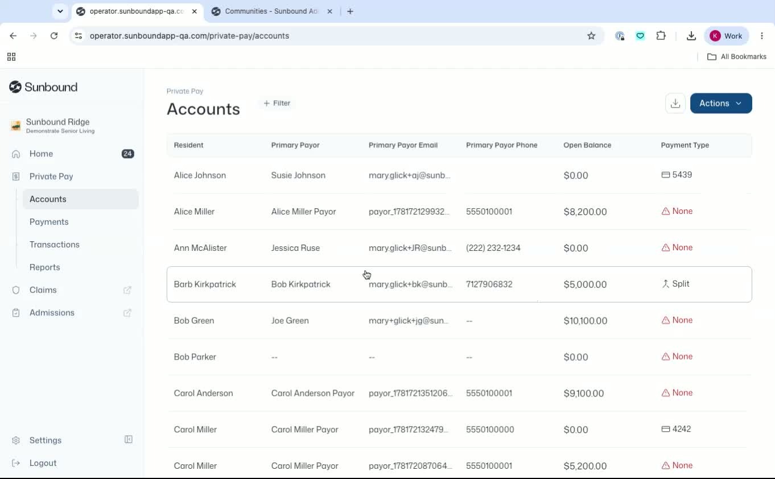This screenshot has width=775, height=479.
Task: Open Barb Kirkpatrick account row
Action: pos(459,284)
